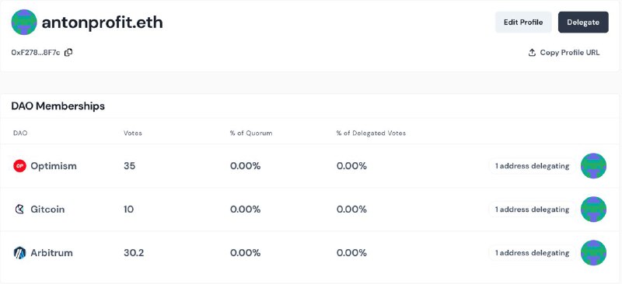Click the Gitcoin logo icon
Viewport: 622px width, 284px height.
20,210
